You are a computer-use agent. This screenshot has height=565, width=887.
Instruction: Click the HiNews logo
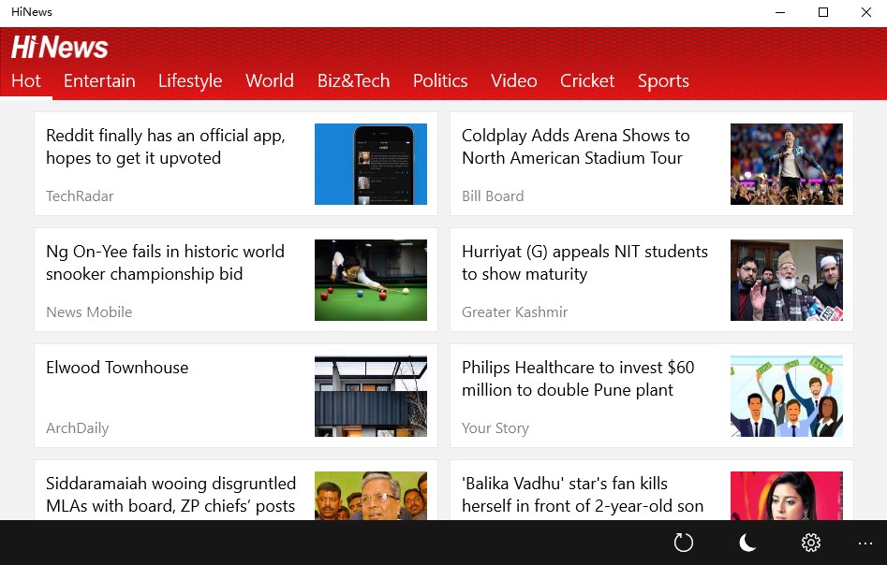[x=59, y=48]
